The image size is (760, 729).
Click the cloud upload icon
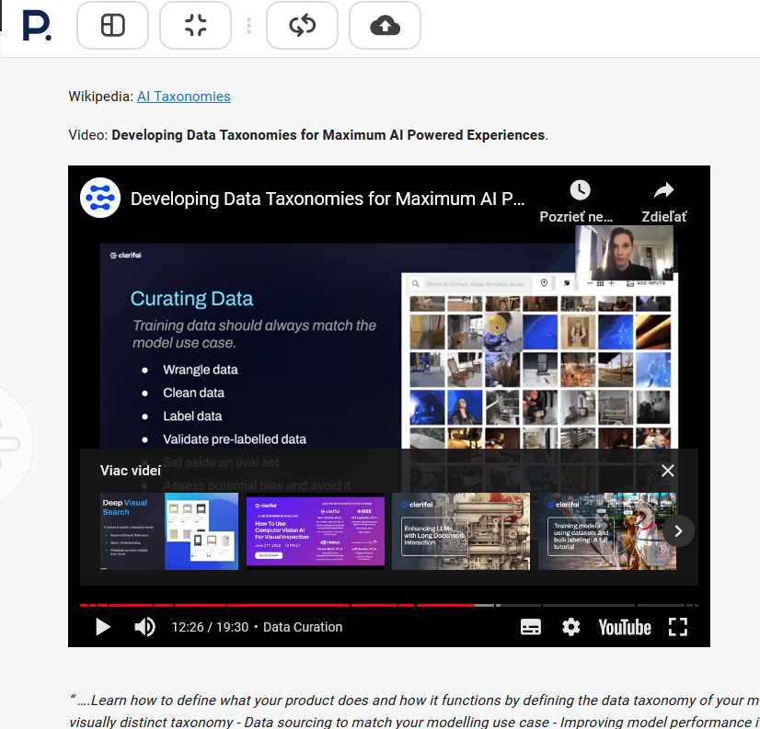tap(385, 26)
